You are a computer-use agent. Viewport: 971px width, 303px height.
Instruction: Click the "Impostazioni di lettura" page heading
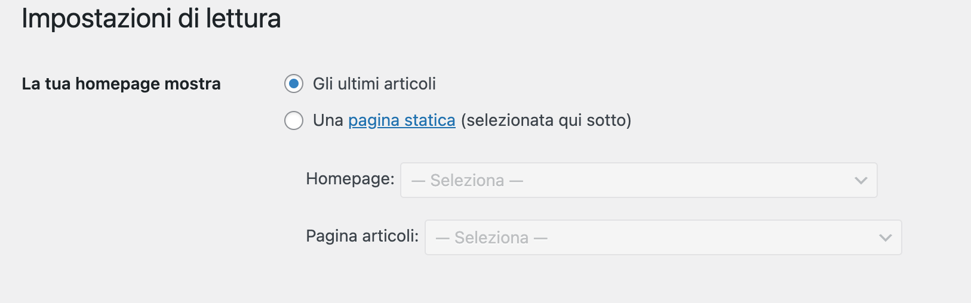[151, 18]
